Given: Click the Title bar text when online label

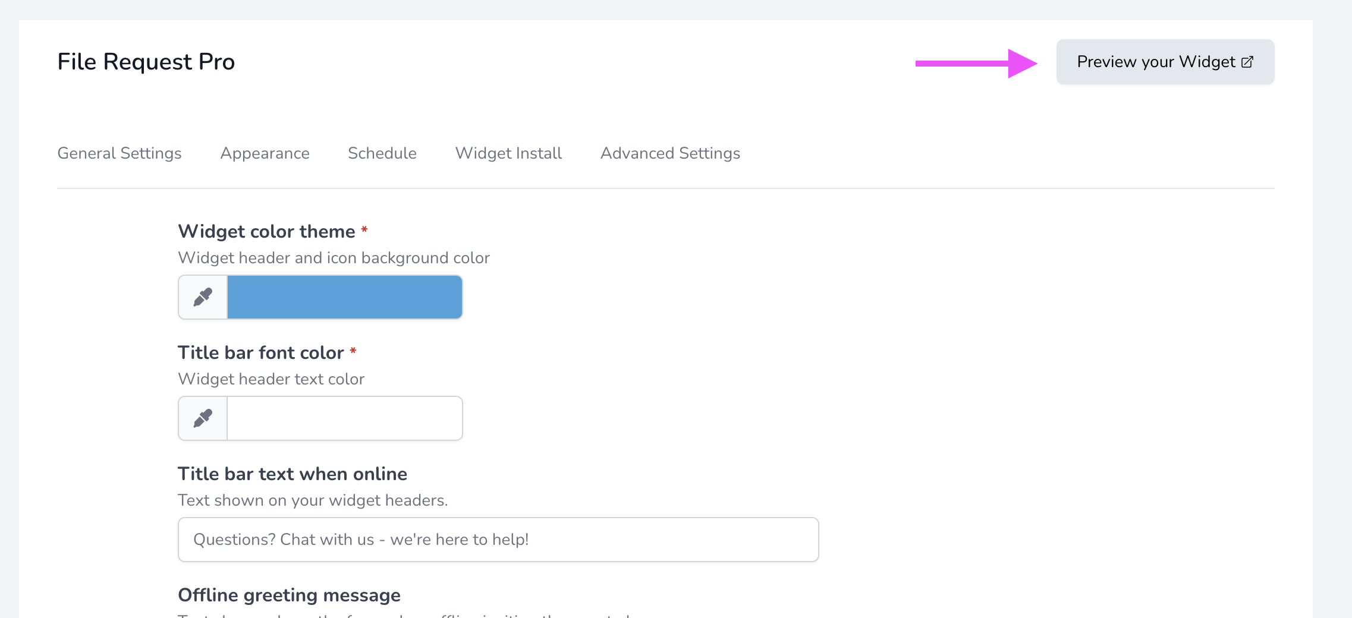Looking at the screenshot, I should click(293, 474).
